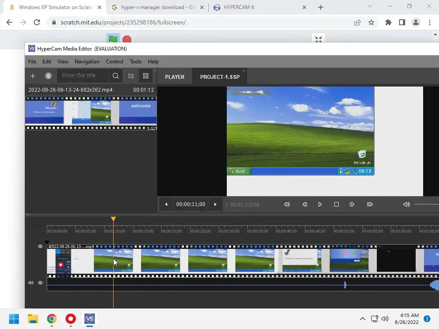Select the 2022-08-26 mp4 media thumbnail
This screenshot has width=439, height=329.
pos(91,113)
